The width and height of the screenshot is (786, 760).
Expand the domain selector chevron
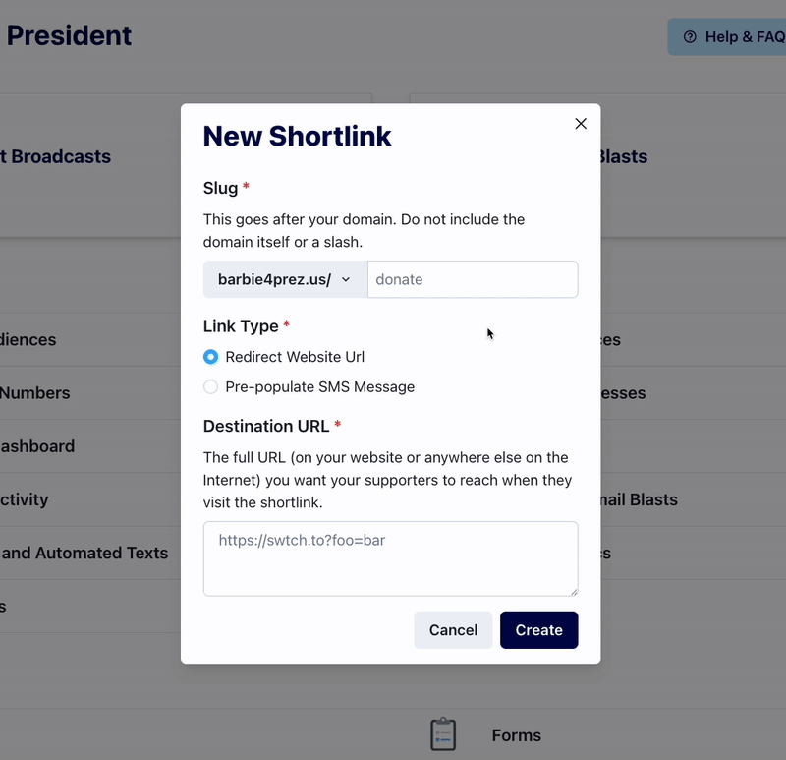tap(347, 279)
